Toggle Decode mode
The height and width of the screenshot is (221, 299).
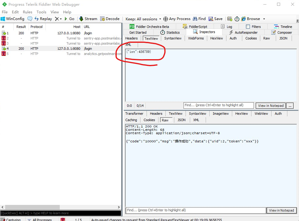pyautogui.click(x=110, y=19)
